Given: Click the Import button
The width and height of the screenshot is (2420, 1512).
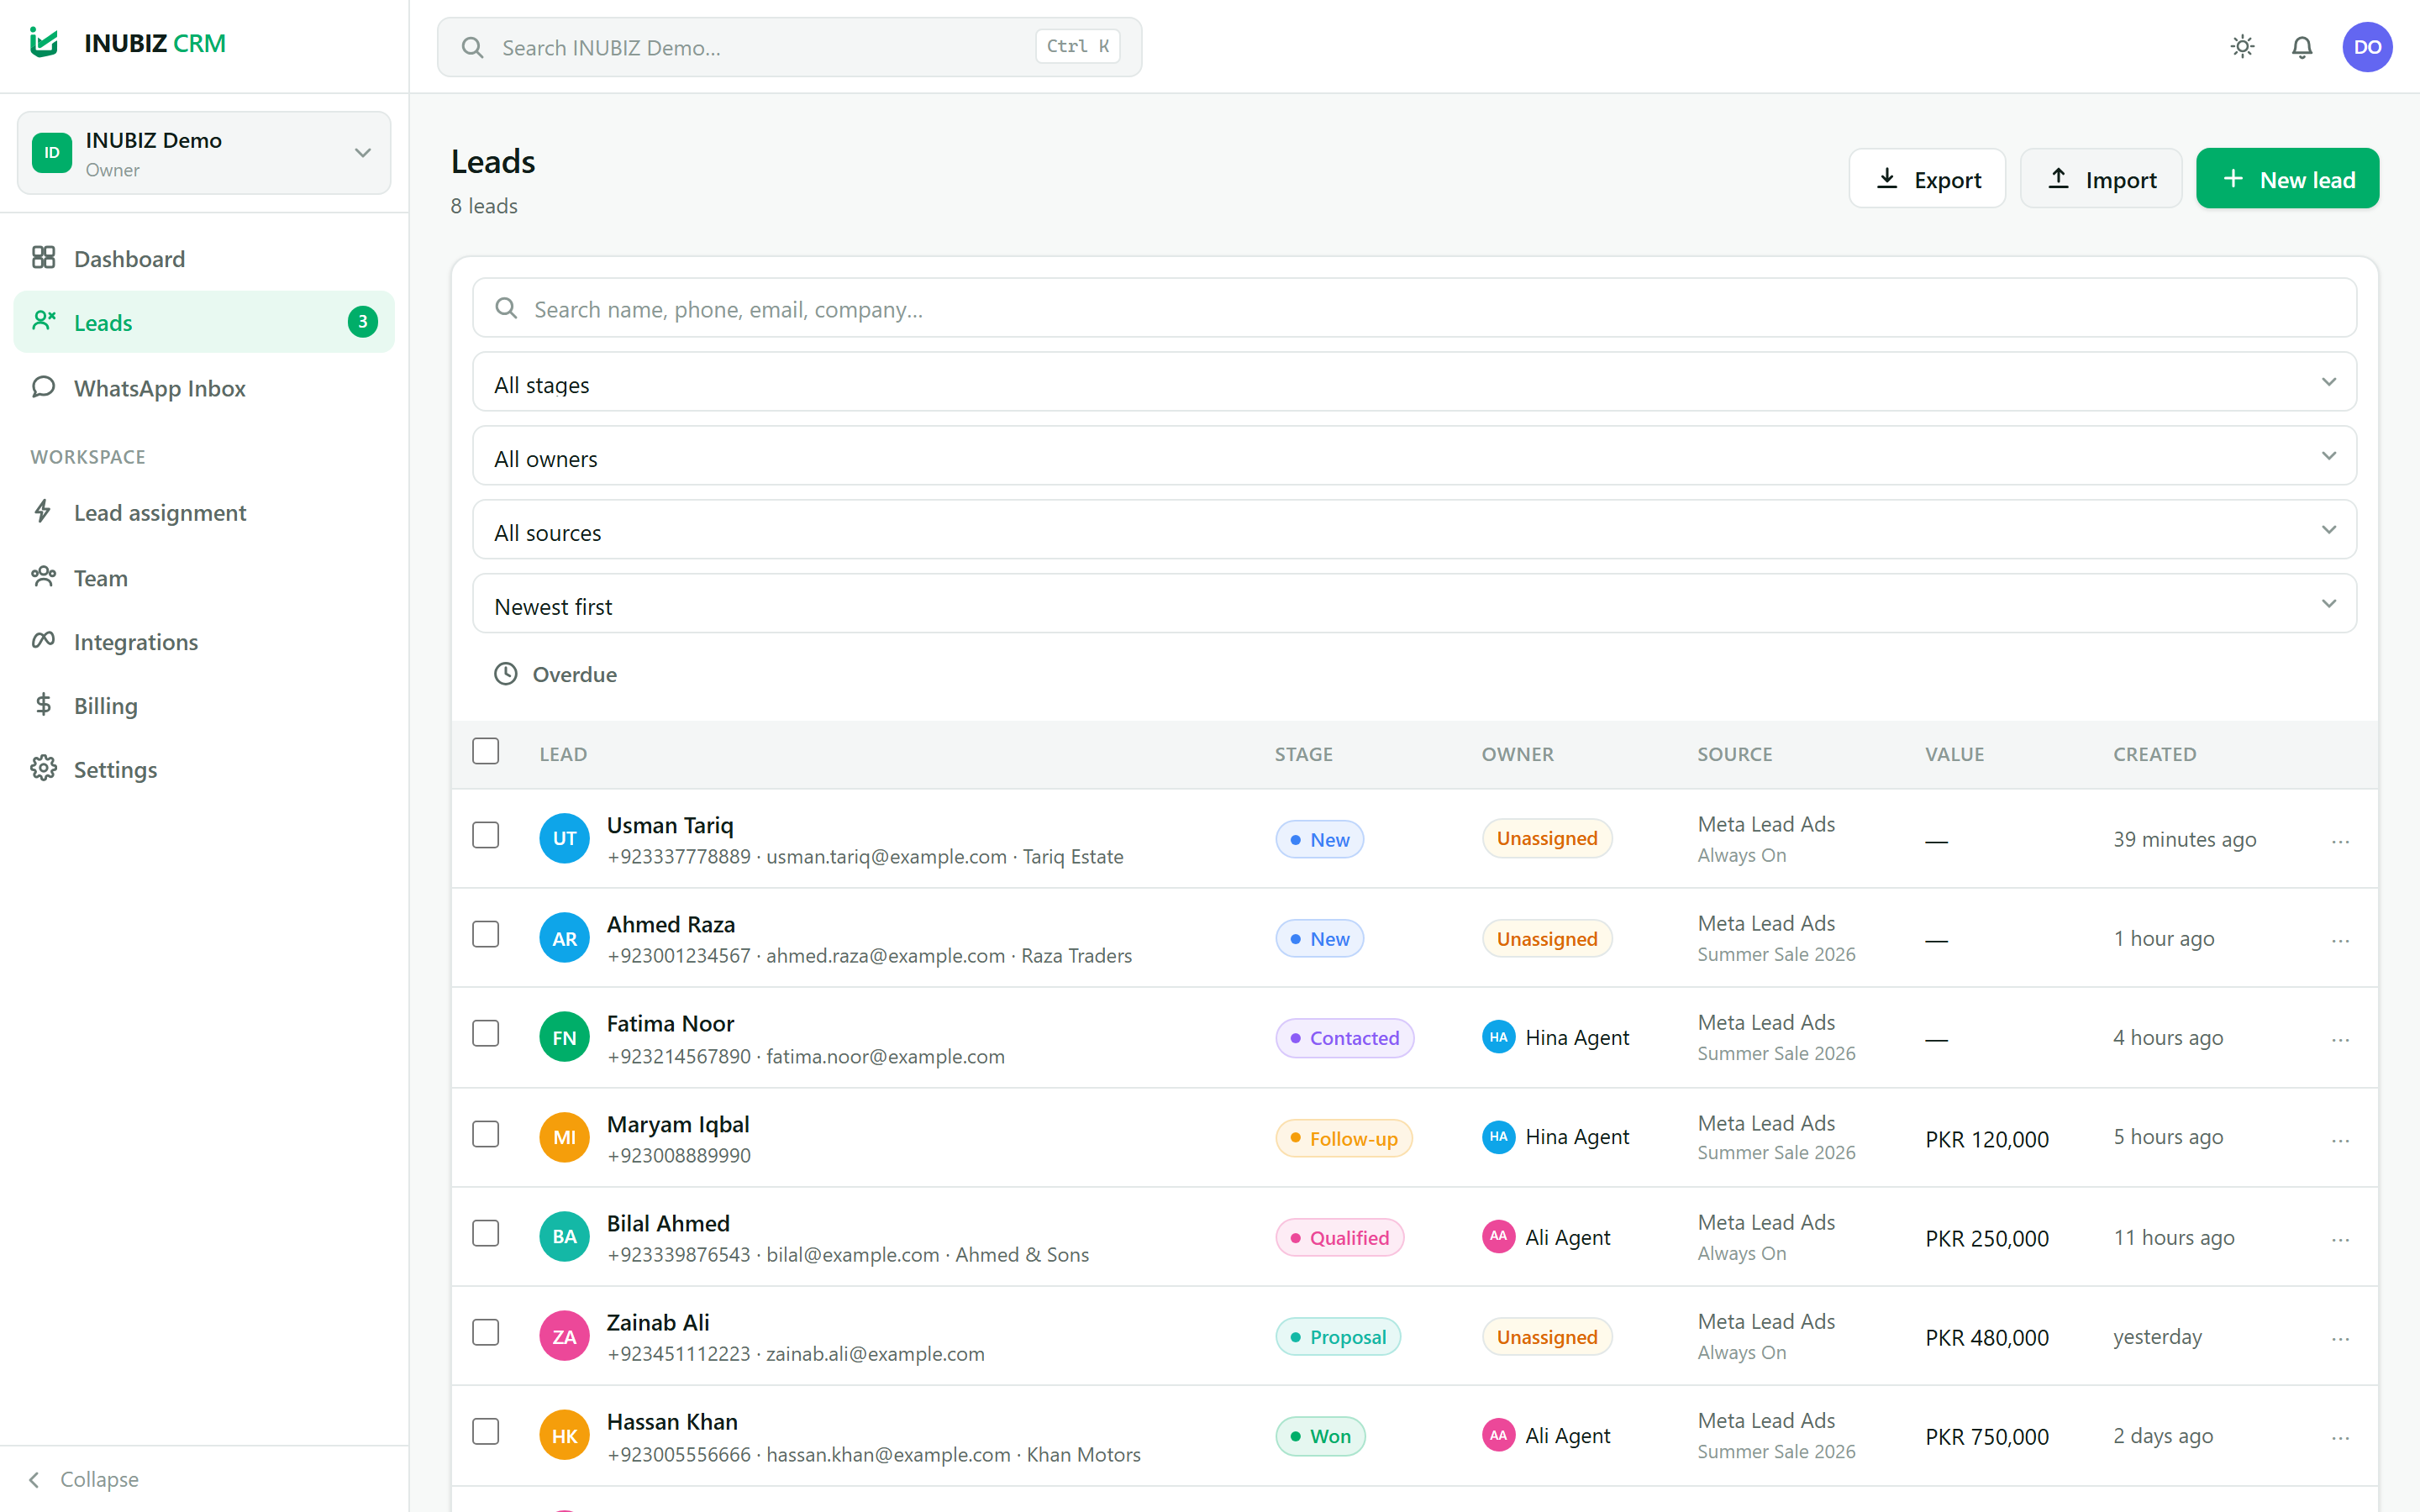Looking at the screenshot, I should (x=2101, y=179).
